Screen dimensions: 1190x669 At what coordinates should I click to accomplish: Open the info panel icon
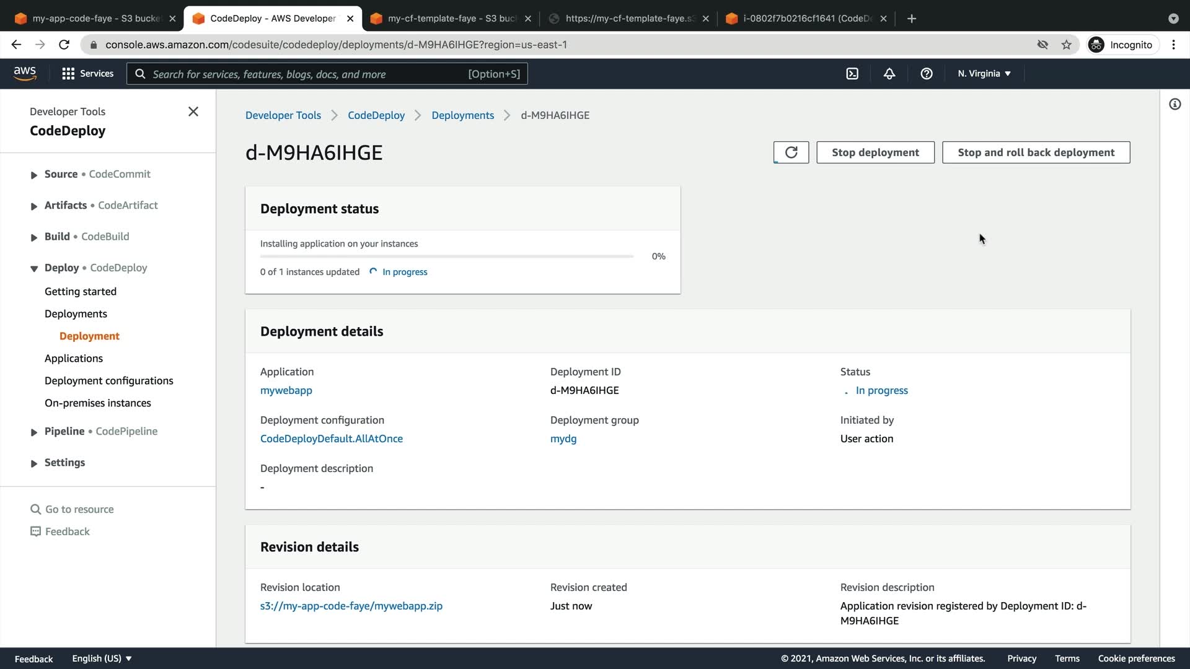coord(1175,104)
